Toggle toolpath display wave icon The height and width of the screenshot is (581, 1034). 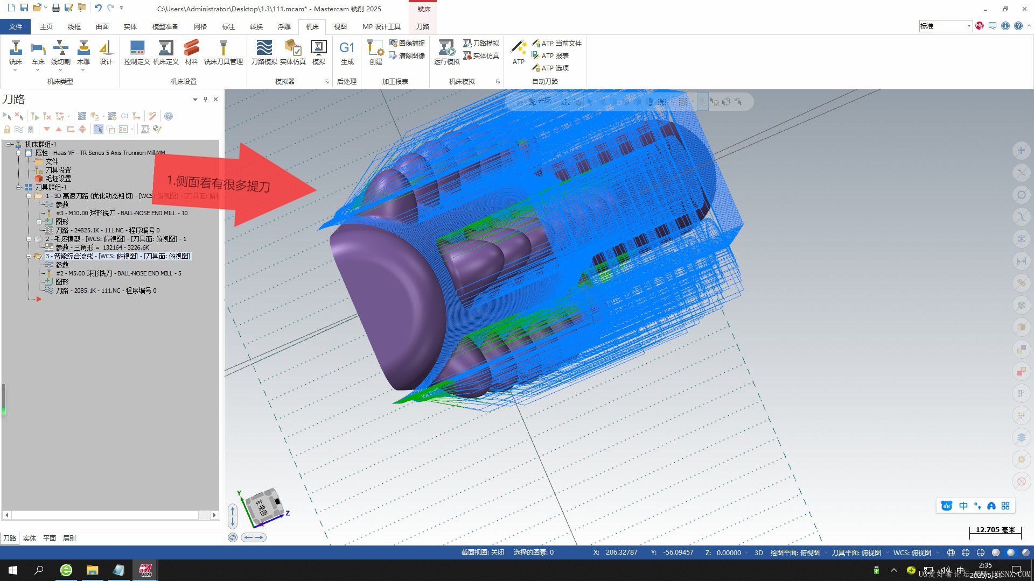19,129
